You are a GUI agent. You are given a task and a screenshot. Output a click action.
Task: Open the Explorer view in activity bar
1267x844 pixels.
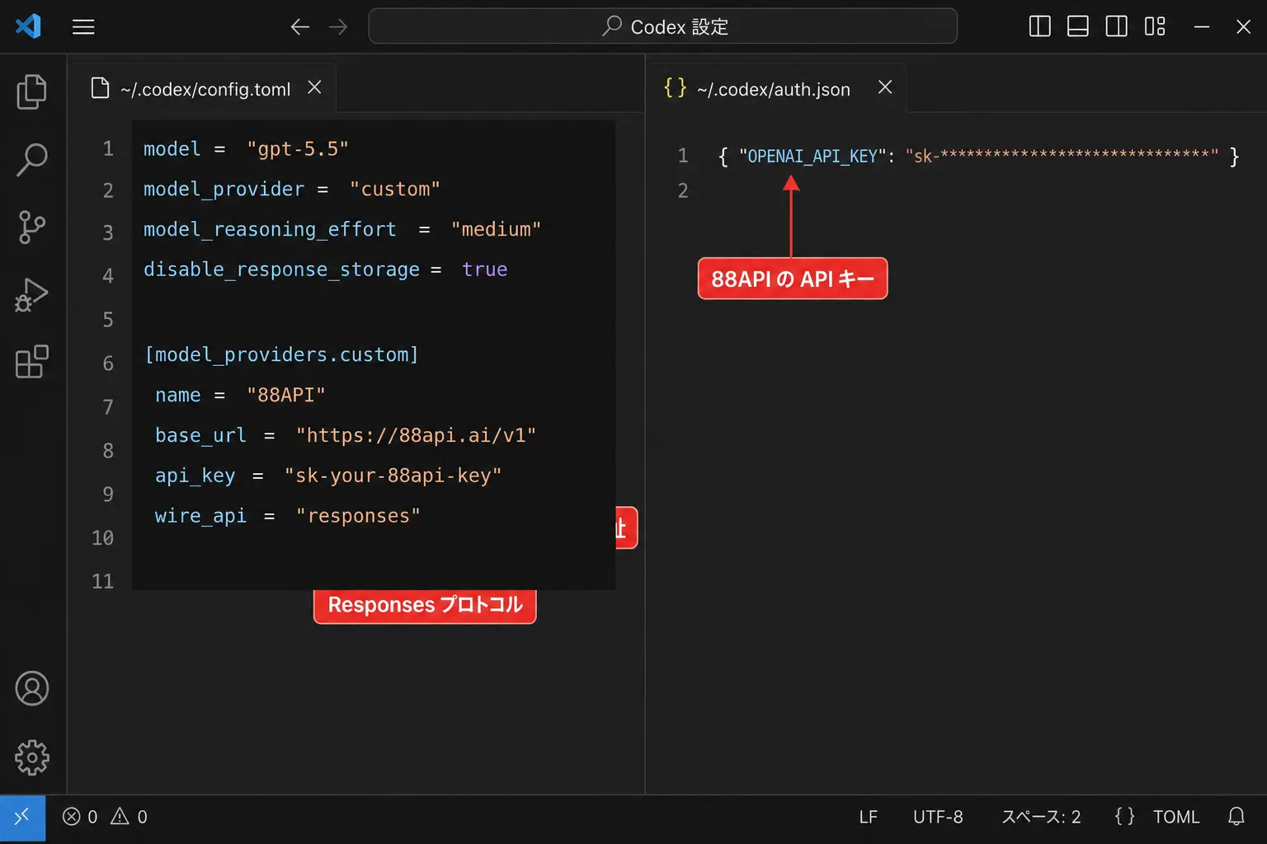(x=32, y=91)
